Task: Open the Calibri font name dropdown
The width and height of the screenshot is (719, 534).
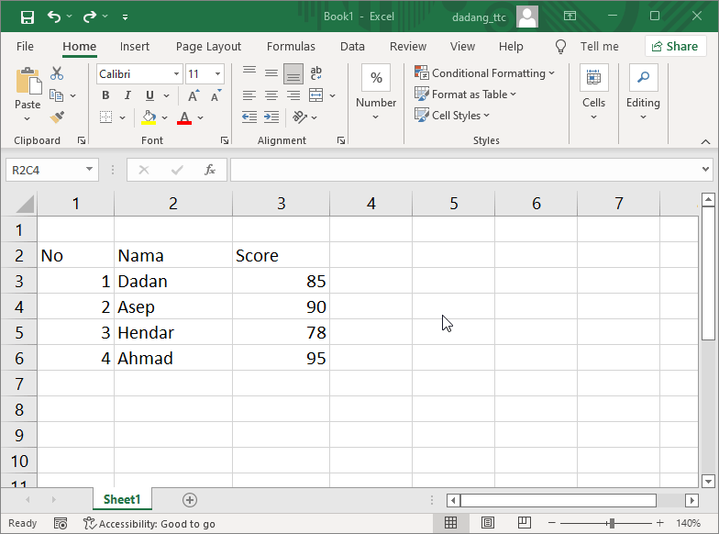Action: (176, 74)
